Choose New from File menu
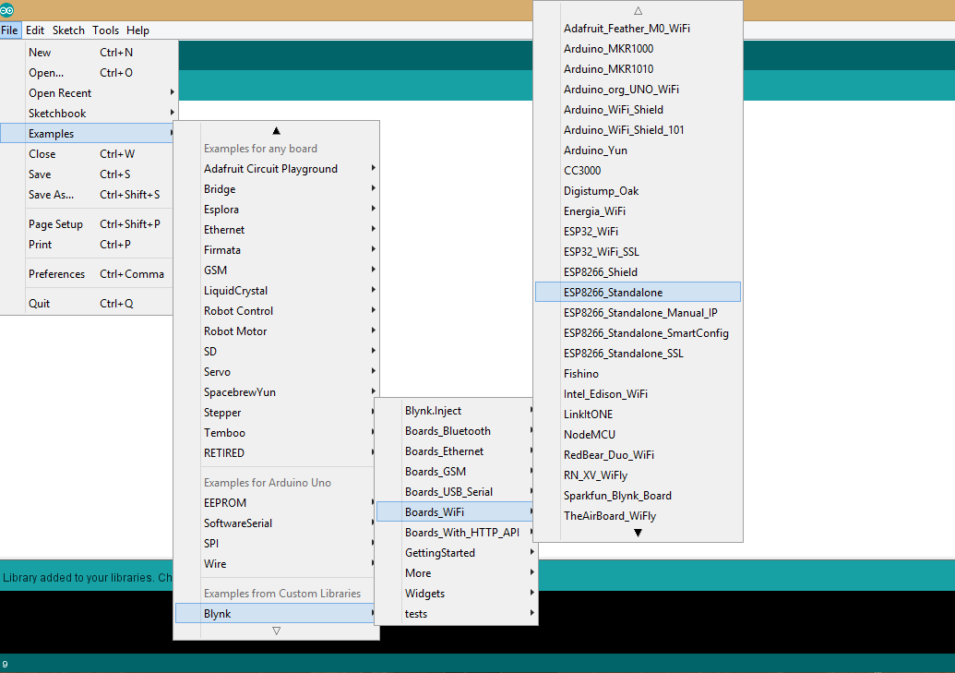This screenshot has width=955, height=673. [89, 53]
